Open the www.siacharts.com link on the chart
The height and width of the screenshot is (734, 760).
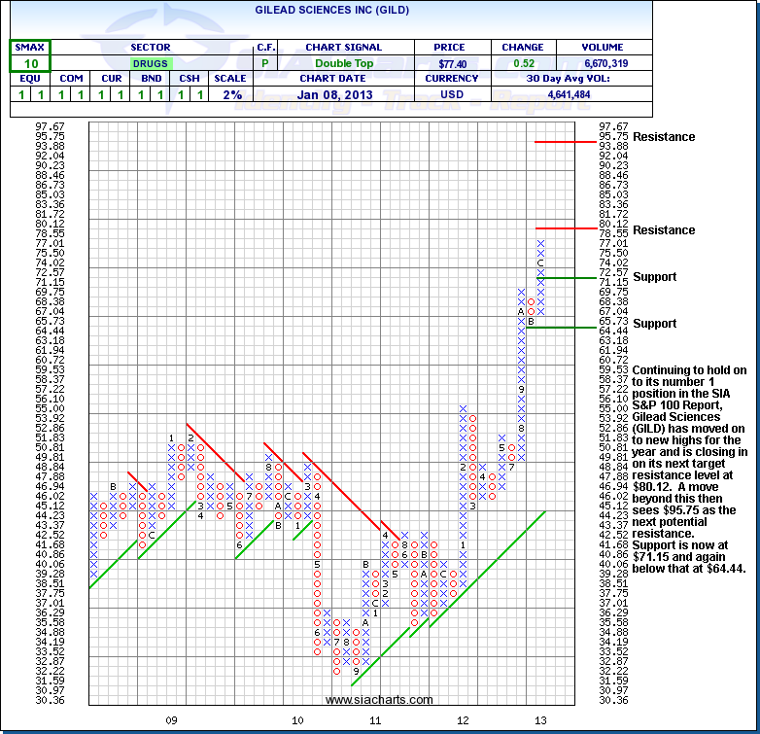click(383, 699)
